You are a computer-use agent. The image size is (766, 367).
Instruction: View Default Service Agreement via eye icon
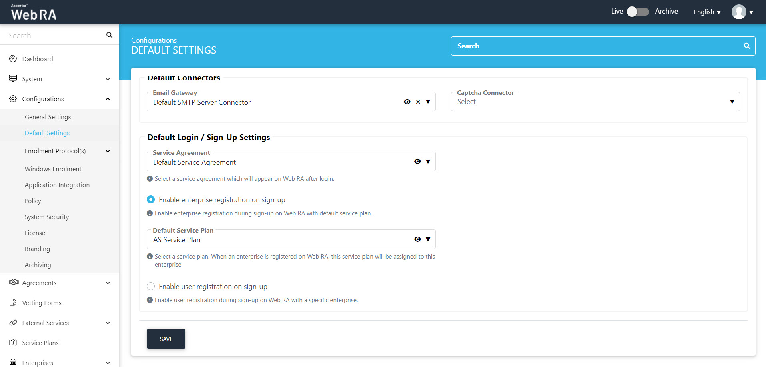(417, 162)
